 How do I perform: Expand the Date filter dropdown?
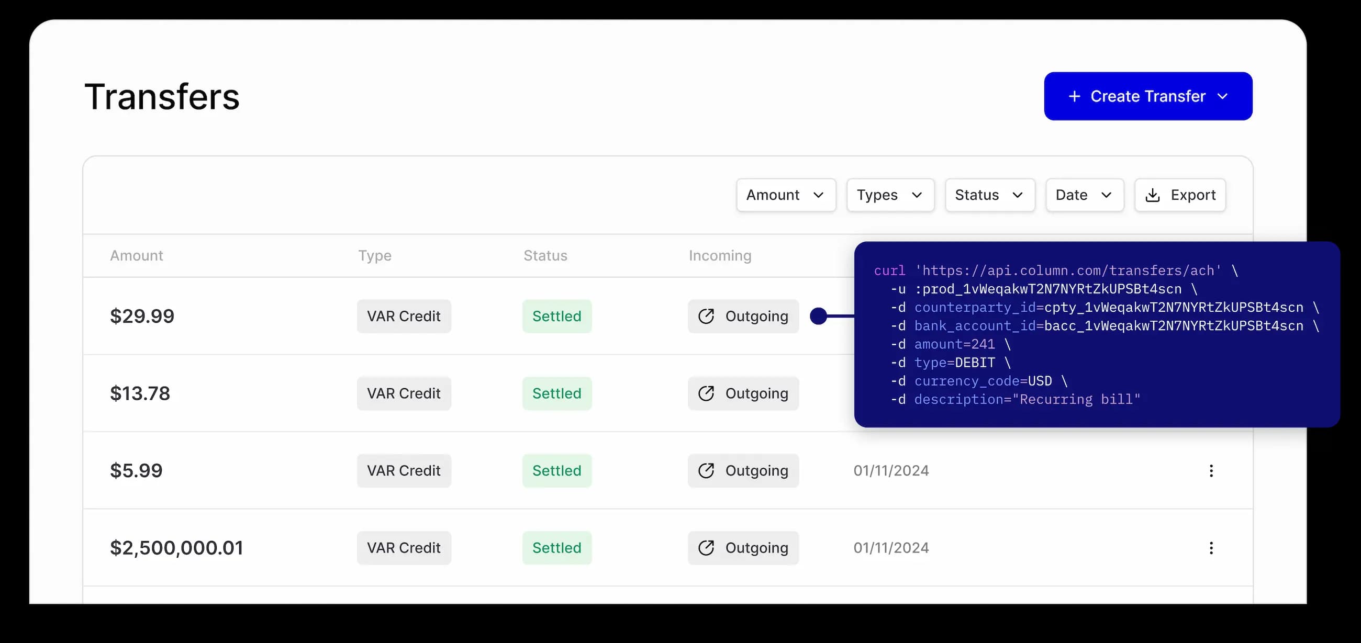[x=1084, y=195]
